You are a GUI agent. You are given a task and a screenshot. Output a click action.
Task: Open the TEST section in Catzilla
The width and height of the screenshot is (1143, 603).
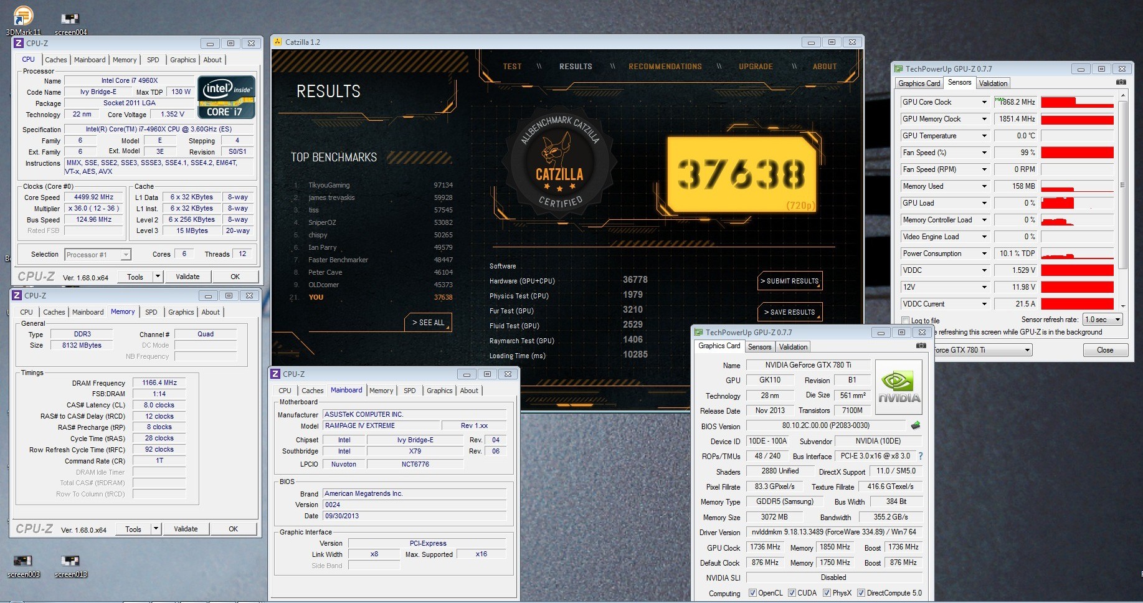(x=512, y=67)
